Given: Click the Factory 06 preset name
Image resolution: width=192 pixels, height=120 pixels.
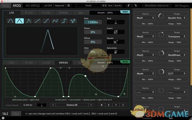Looking at the screenshot, I should [72, 105].
